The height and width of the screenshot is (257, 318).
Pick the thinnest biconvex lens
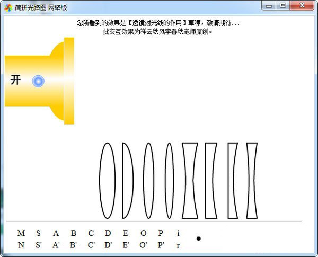pos(169,181)
